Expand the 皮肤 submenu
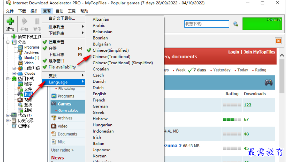 [x=63, y=76]
